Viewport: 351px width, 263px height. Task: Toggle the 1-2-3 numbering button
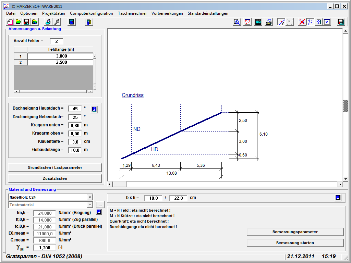(310, 22)
